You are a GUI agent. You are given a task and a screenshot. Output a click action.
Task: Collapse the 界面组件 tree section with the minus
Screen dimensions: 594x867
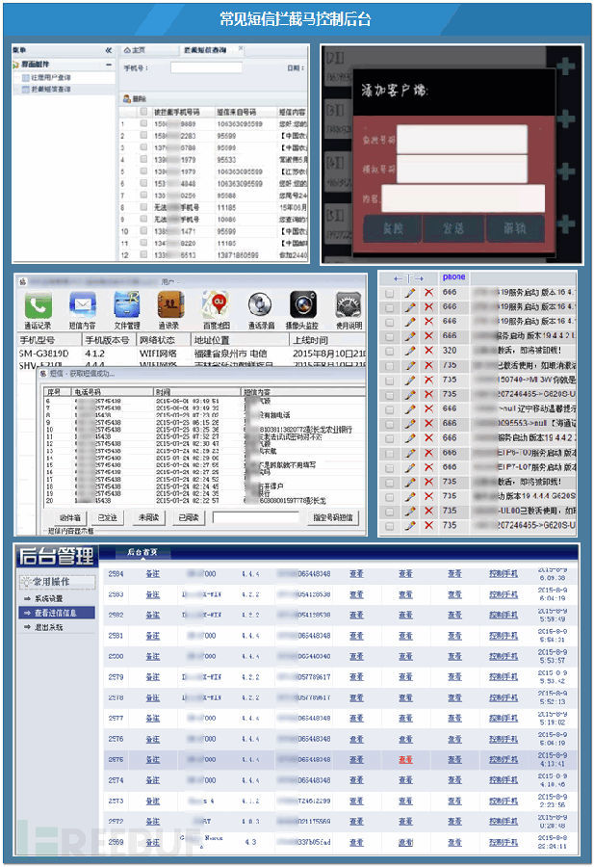pos(108,65)
